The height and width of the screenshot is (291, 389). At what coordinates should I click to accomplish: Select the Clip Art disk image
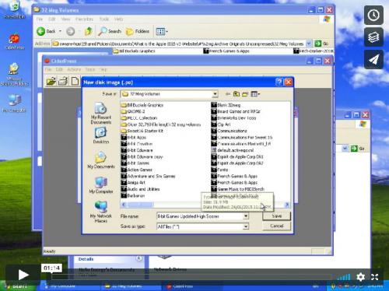coord(221,124)
